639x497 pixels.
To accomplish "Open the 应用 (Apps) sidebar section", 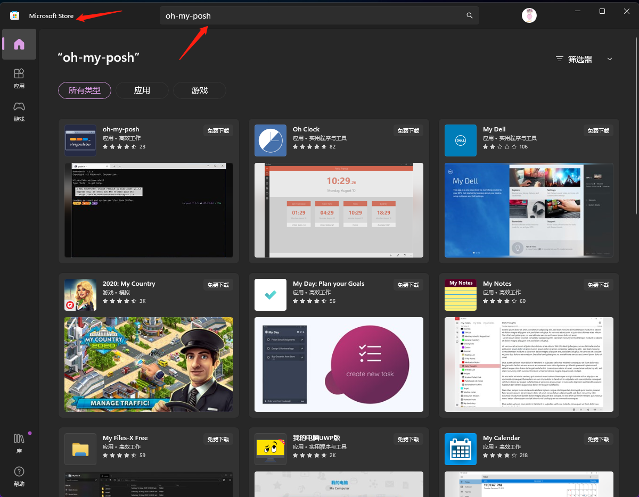I will pyautogui.click(x=19, y=78).
